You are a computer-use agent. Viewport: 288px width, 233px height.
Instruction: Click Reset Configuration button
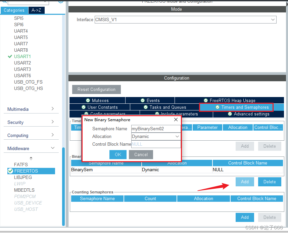click(96, 90)
